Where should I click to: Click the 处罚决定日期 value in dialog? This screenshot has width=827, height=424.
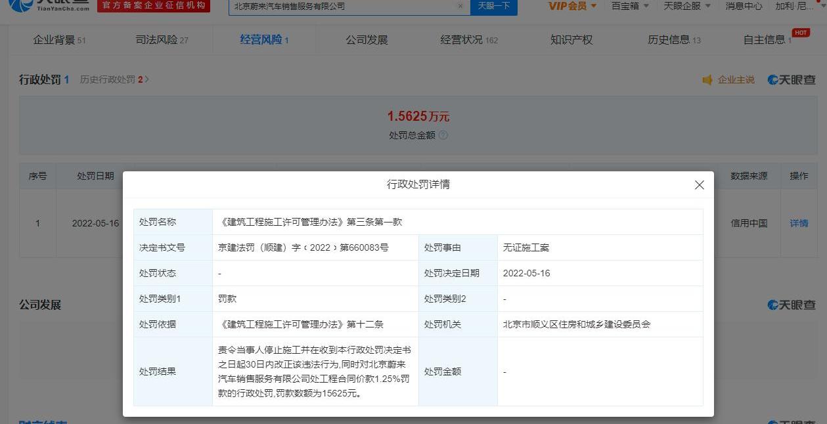click(527, 273)
